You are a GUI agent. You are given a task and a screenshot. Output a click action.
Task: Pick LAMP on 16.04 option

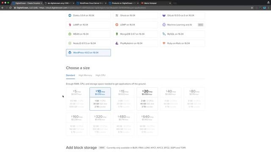pyautogui.click(x=88, y=24)
